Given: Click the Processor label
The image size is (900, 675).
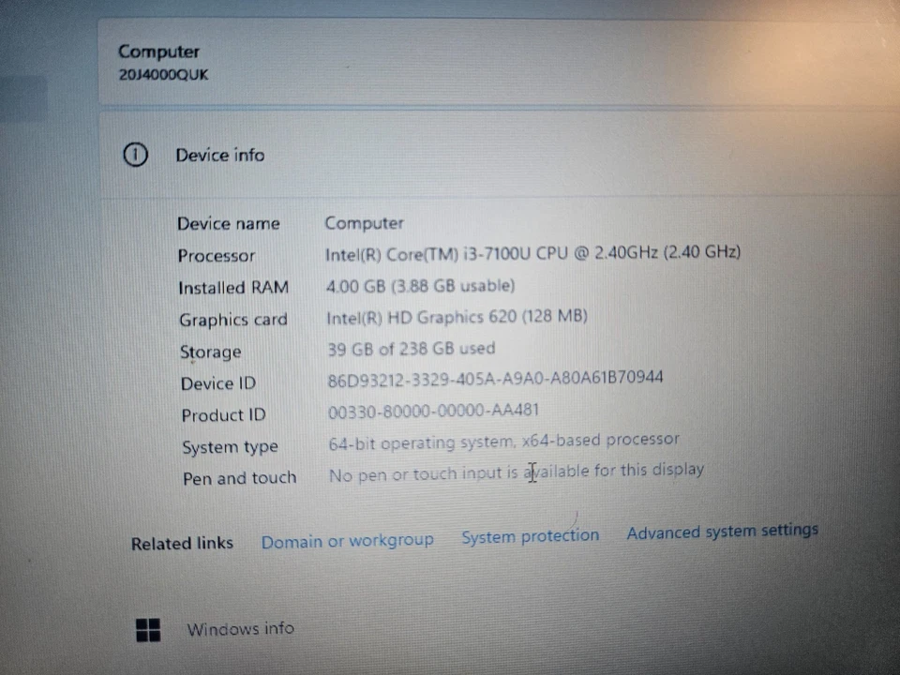Looking at the screenshot, I should click(x=217, y=255).
